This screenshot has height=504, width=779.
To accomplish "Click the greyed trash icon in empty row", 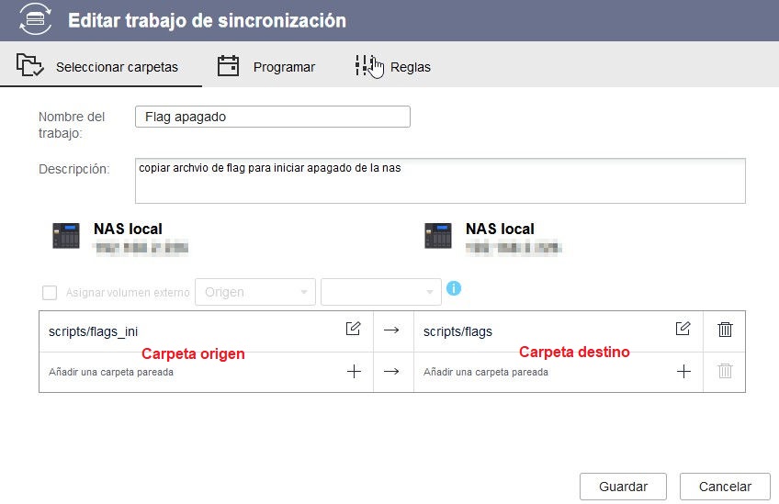I will (x=725, y=372).
